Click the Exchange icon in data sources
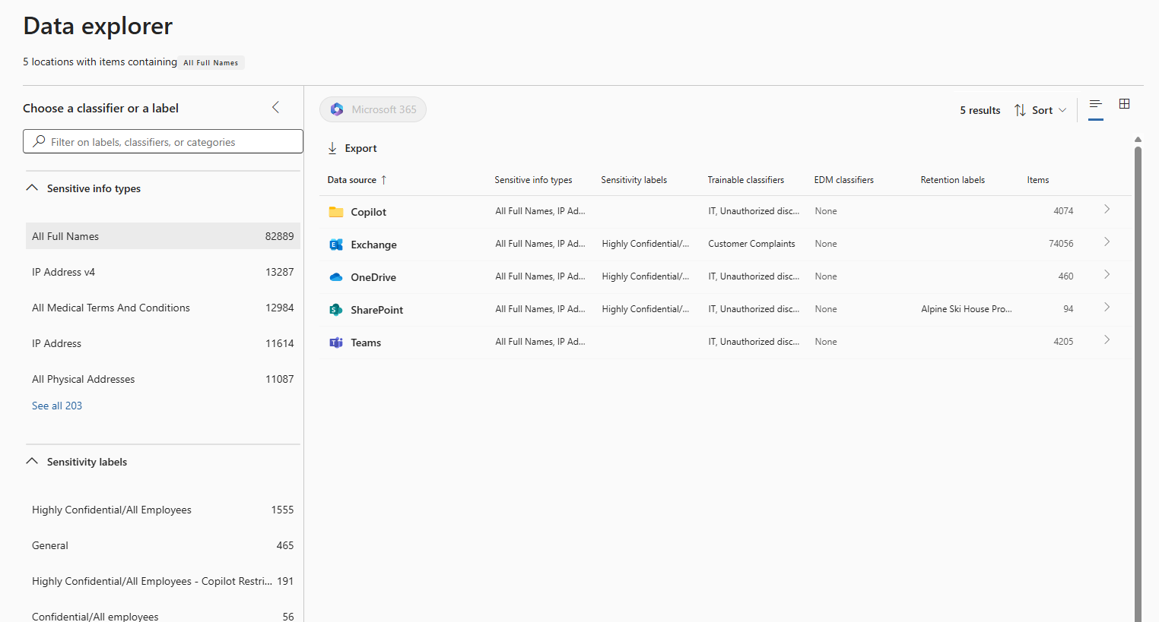The image size is (1159, 622). pyautogui.click(x=335, y=245)
